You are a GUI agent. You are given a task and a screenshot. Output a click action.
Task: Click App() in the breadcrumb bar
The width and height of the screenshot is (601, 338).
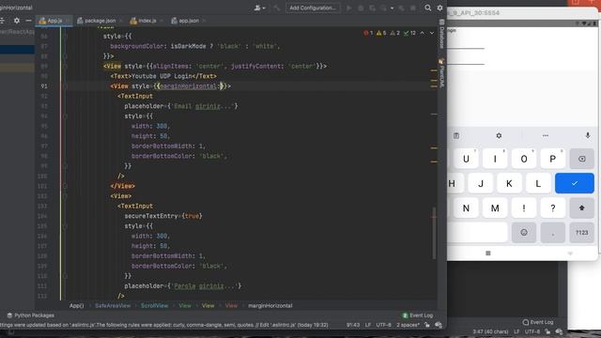tap(77, 305)
